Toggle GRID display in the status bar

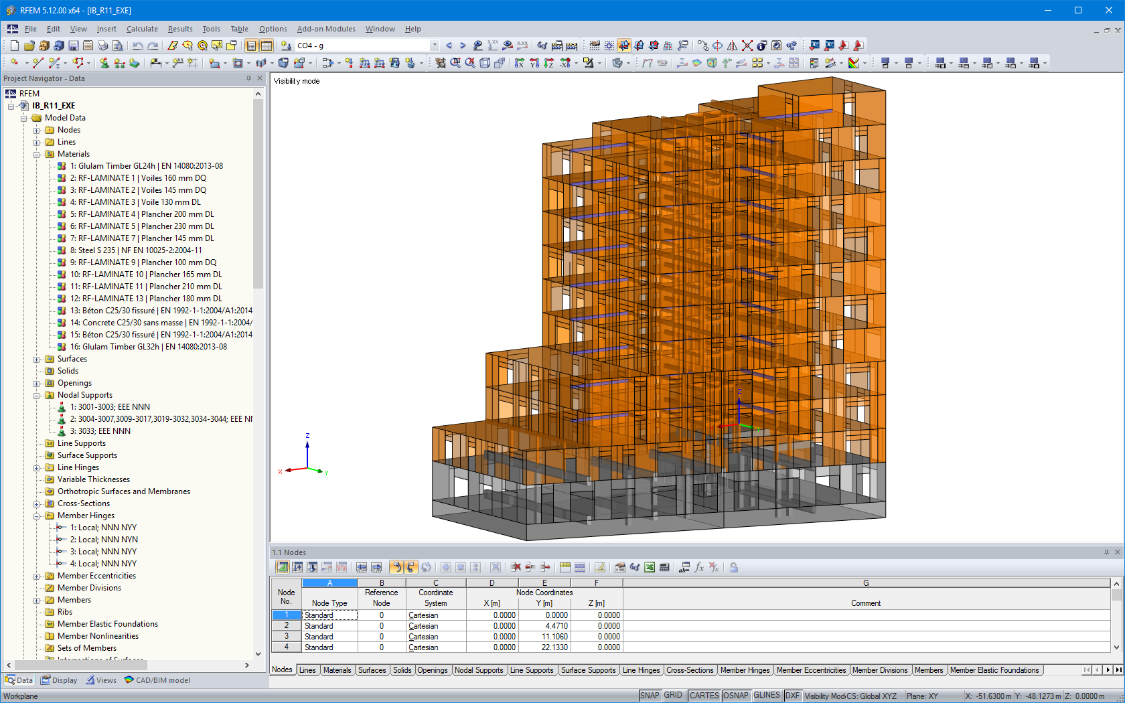tap(674, 695)
